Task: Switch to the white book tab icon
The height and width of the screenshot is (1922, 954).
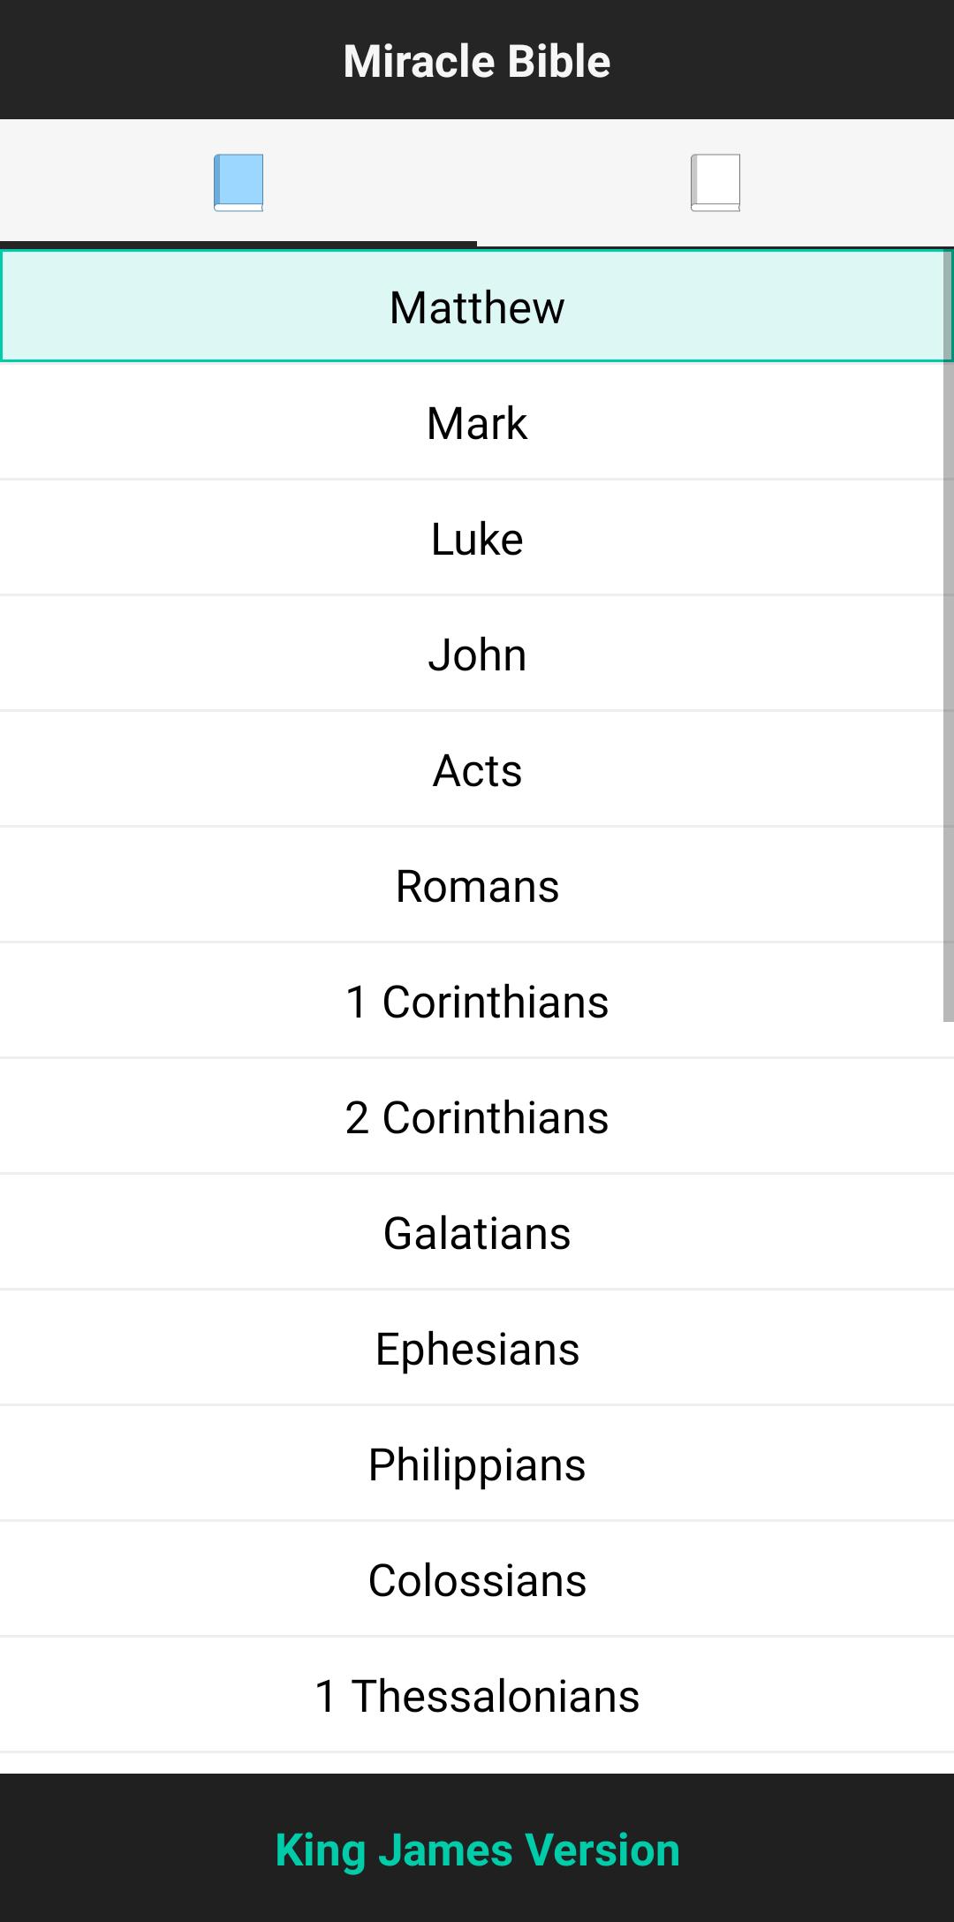Action: point(715,183)
